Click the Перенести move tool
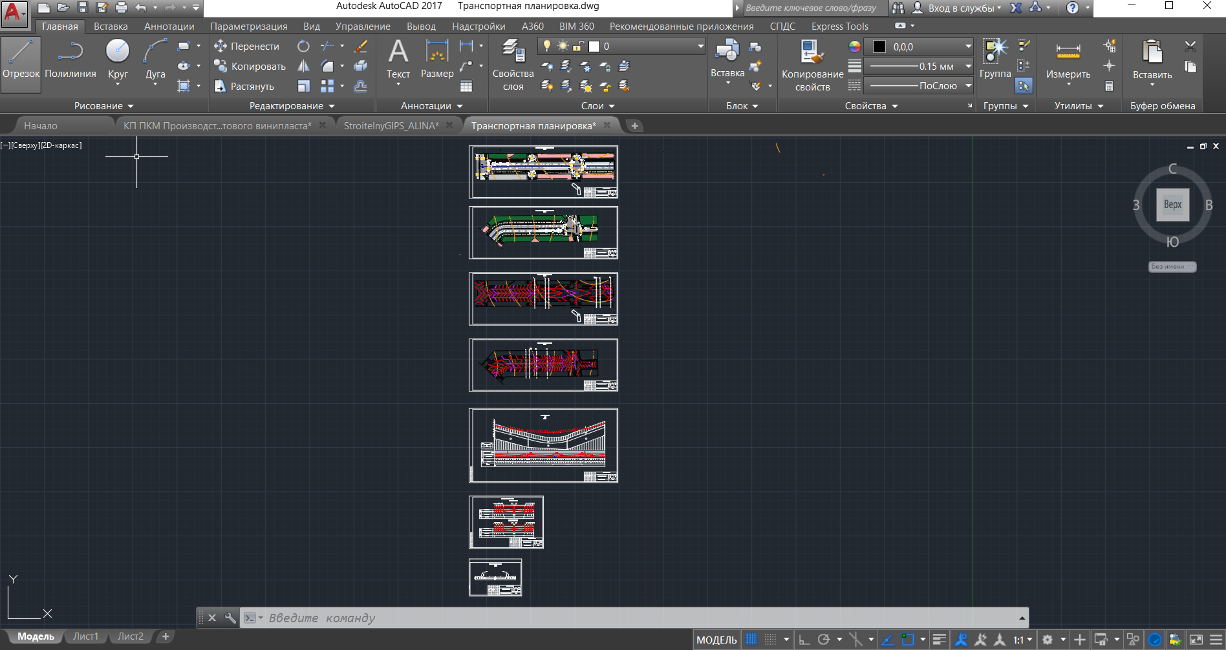Image resolution: width=1226 pixels, height=650 pixels. [x=246, y=47]
